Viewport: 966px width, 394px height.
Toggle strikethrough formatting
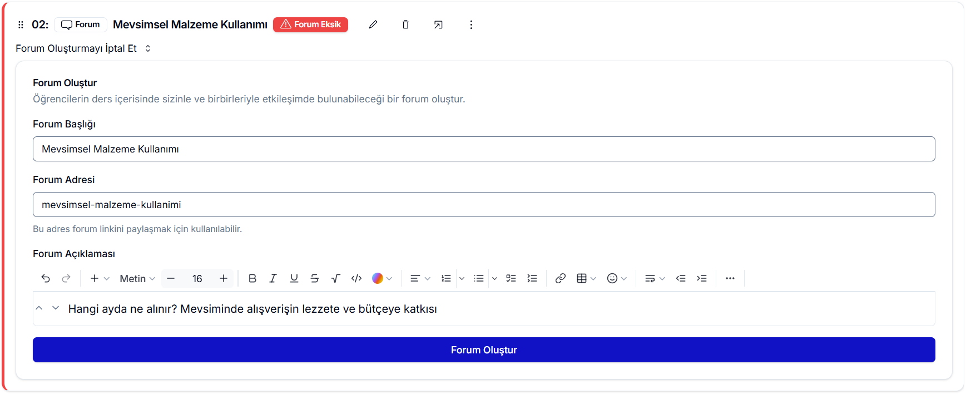pyautogui.click(x=315, y=278)
